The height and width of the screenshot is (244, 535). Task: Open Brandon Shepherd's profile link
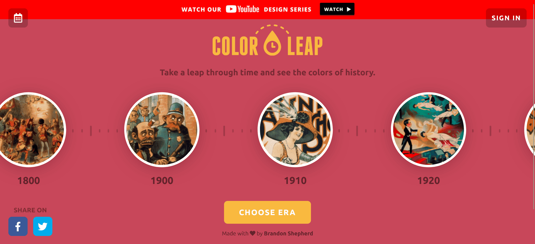click(288, 233)
